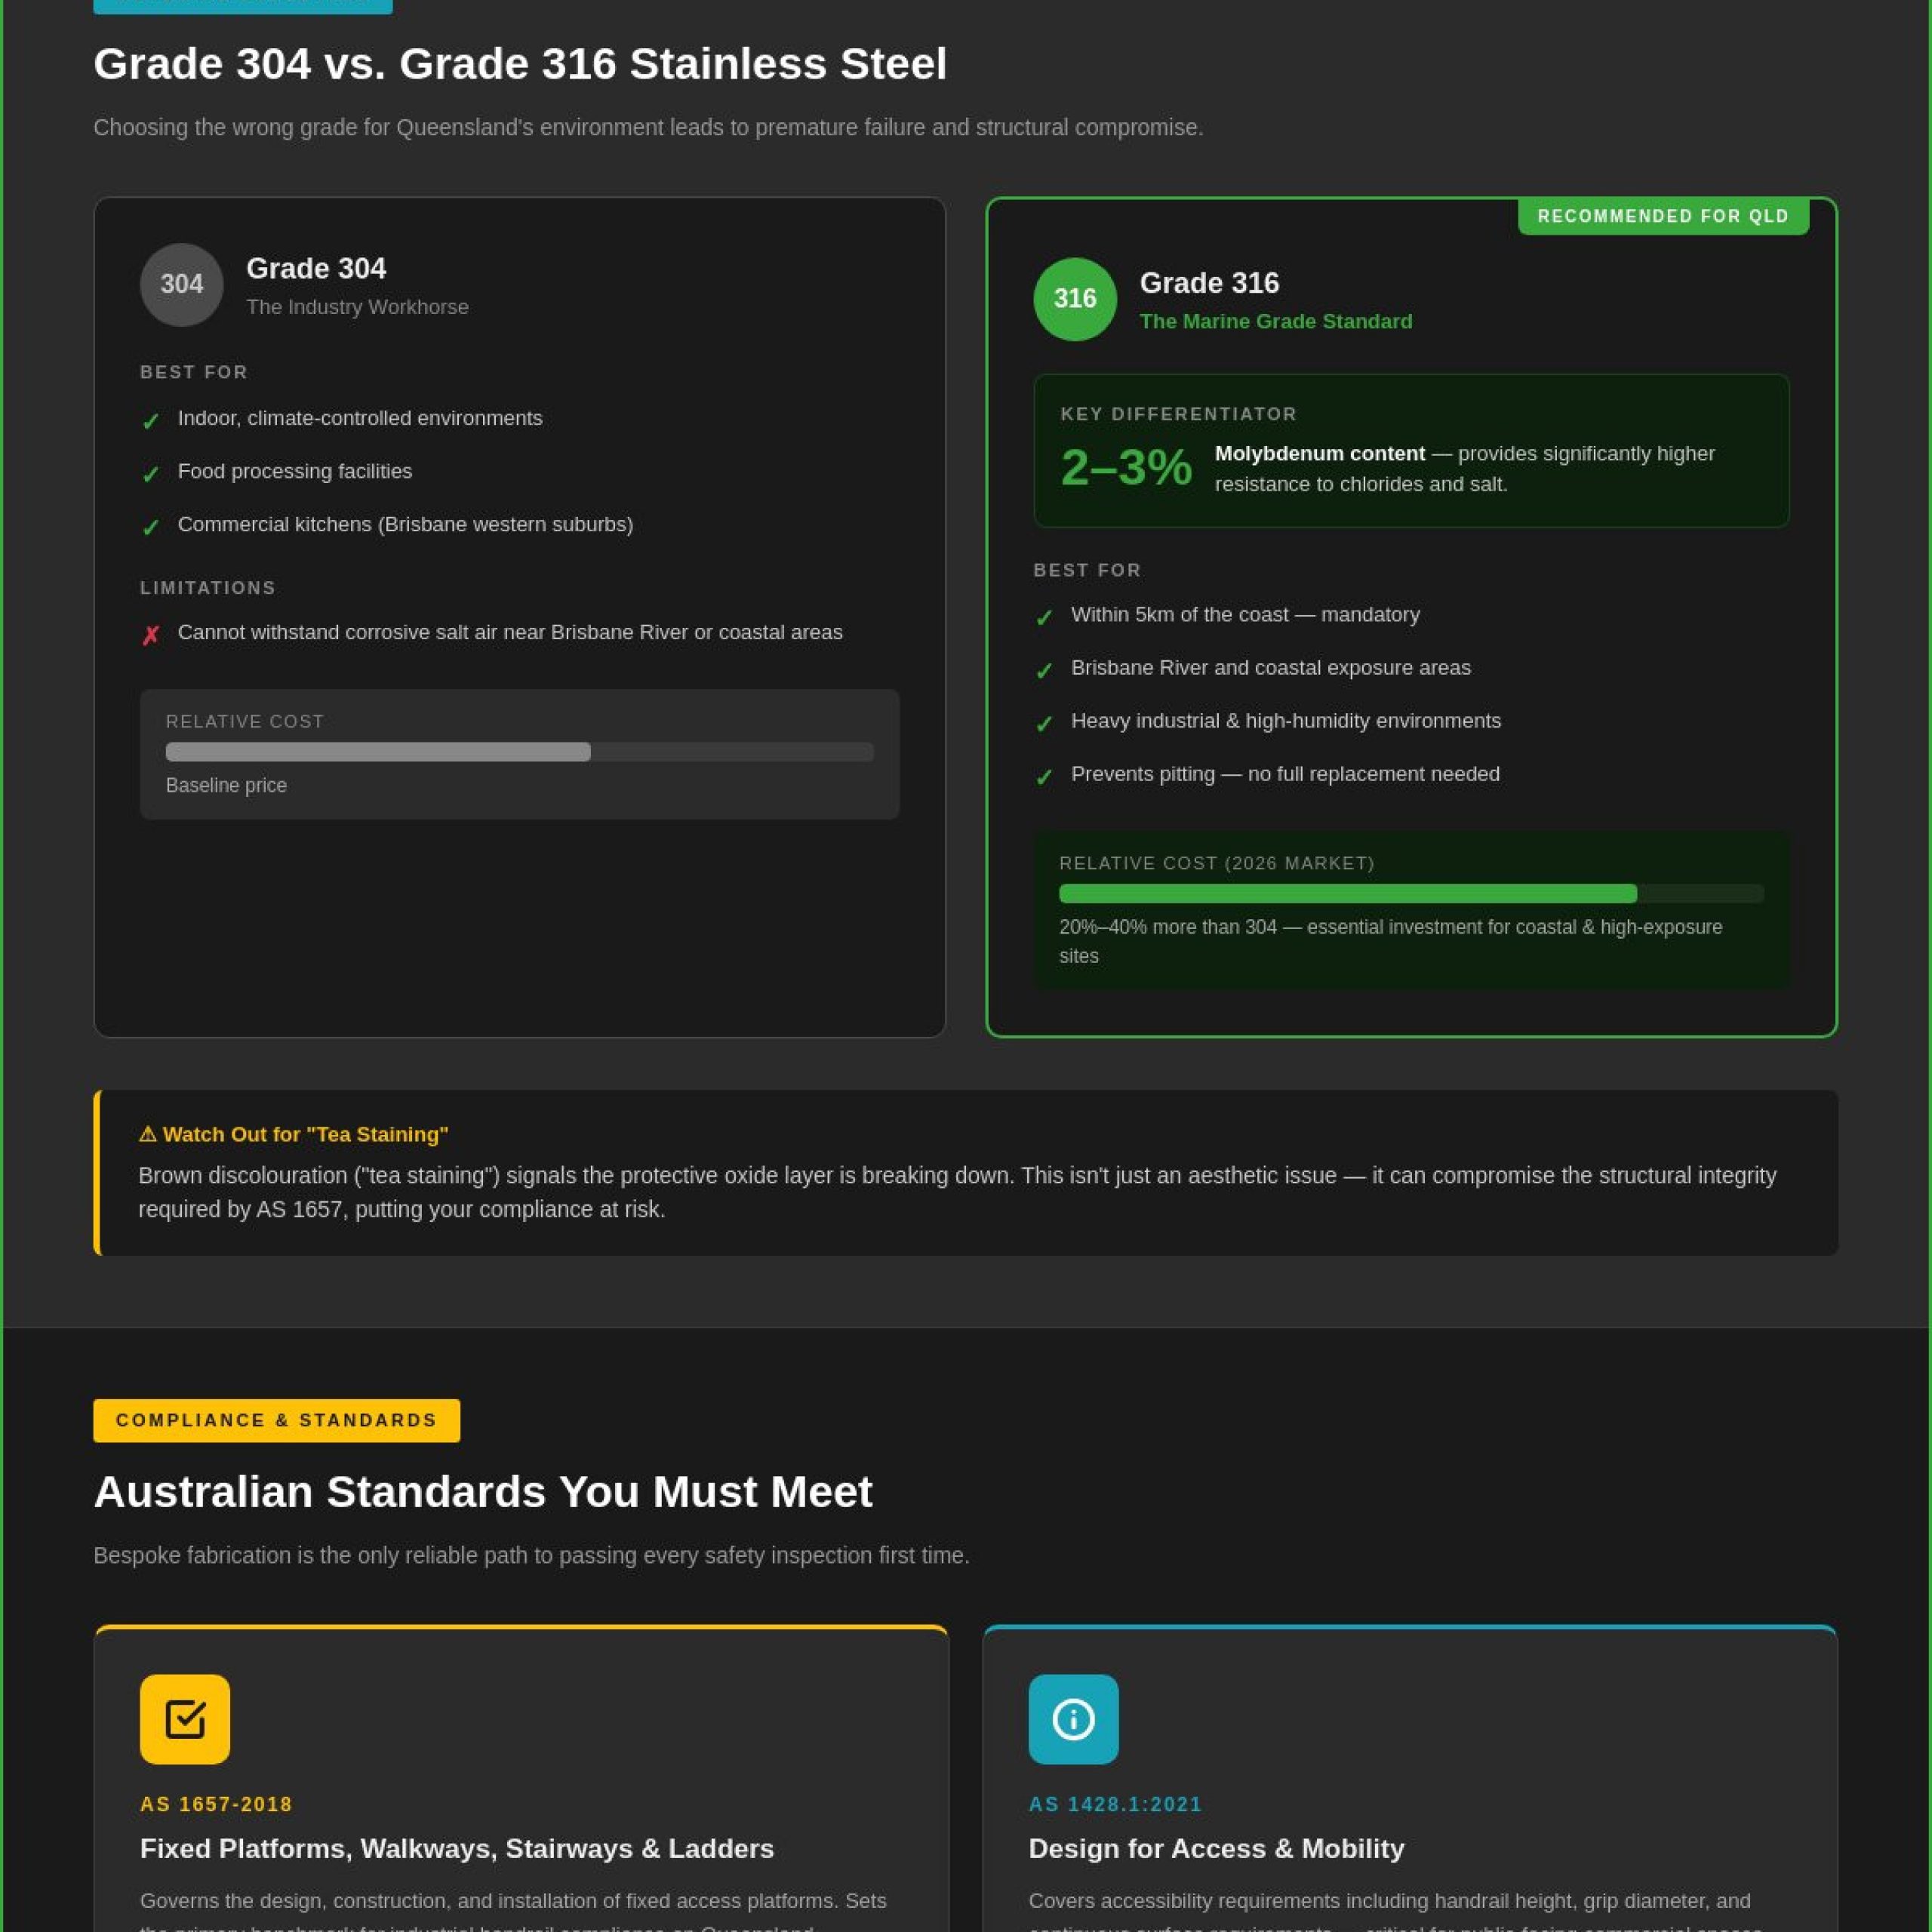Click the checkmark beside Indoor, climate-controlled environments
This screenshot has width=1932, height=1932.
pos(151,421)
